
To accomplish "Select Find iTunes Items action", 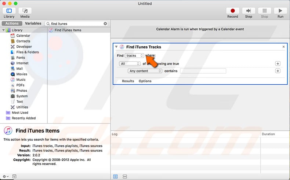I will point(68,30).
